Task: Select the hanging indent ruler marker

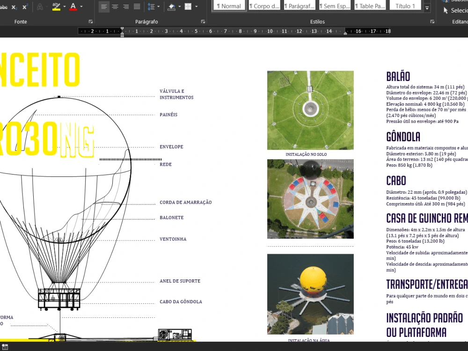Action: tap(122, 33)
